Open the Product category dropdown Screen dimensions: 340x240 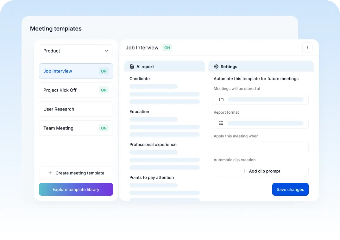tap(76, 51)
